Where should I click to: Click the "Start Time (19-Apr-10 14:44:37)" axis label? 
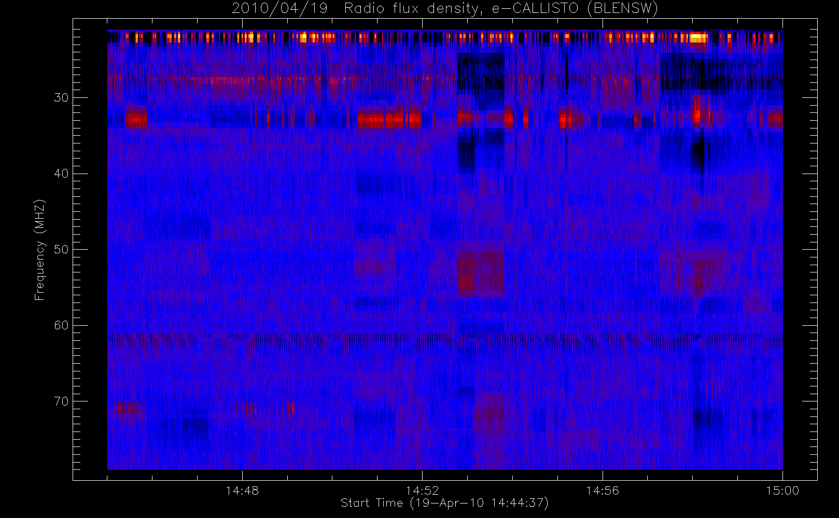pyautogui.click(x=445, y=503)
